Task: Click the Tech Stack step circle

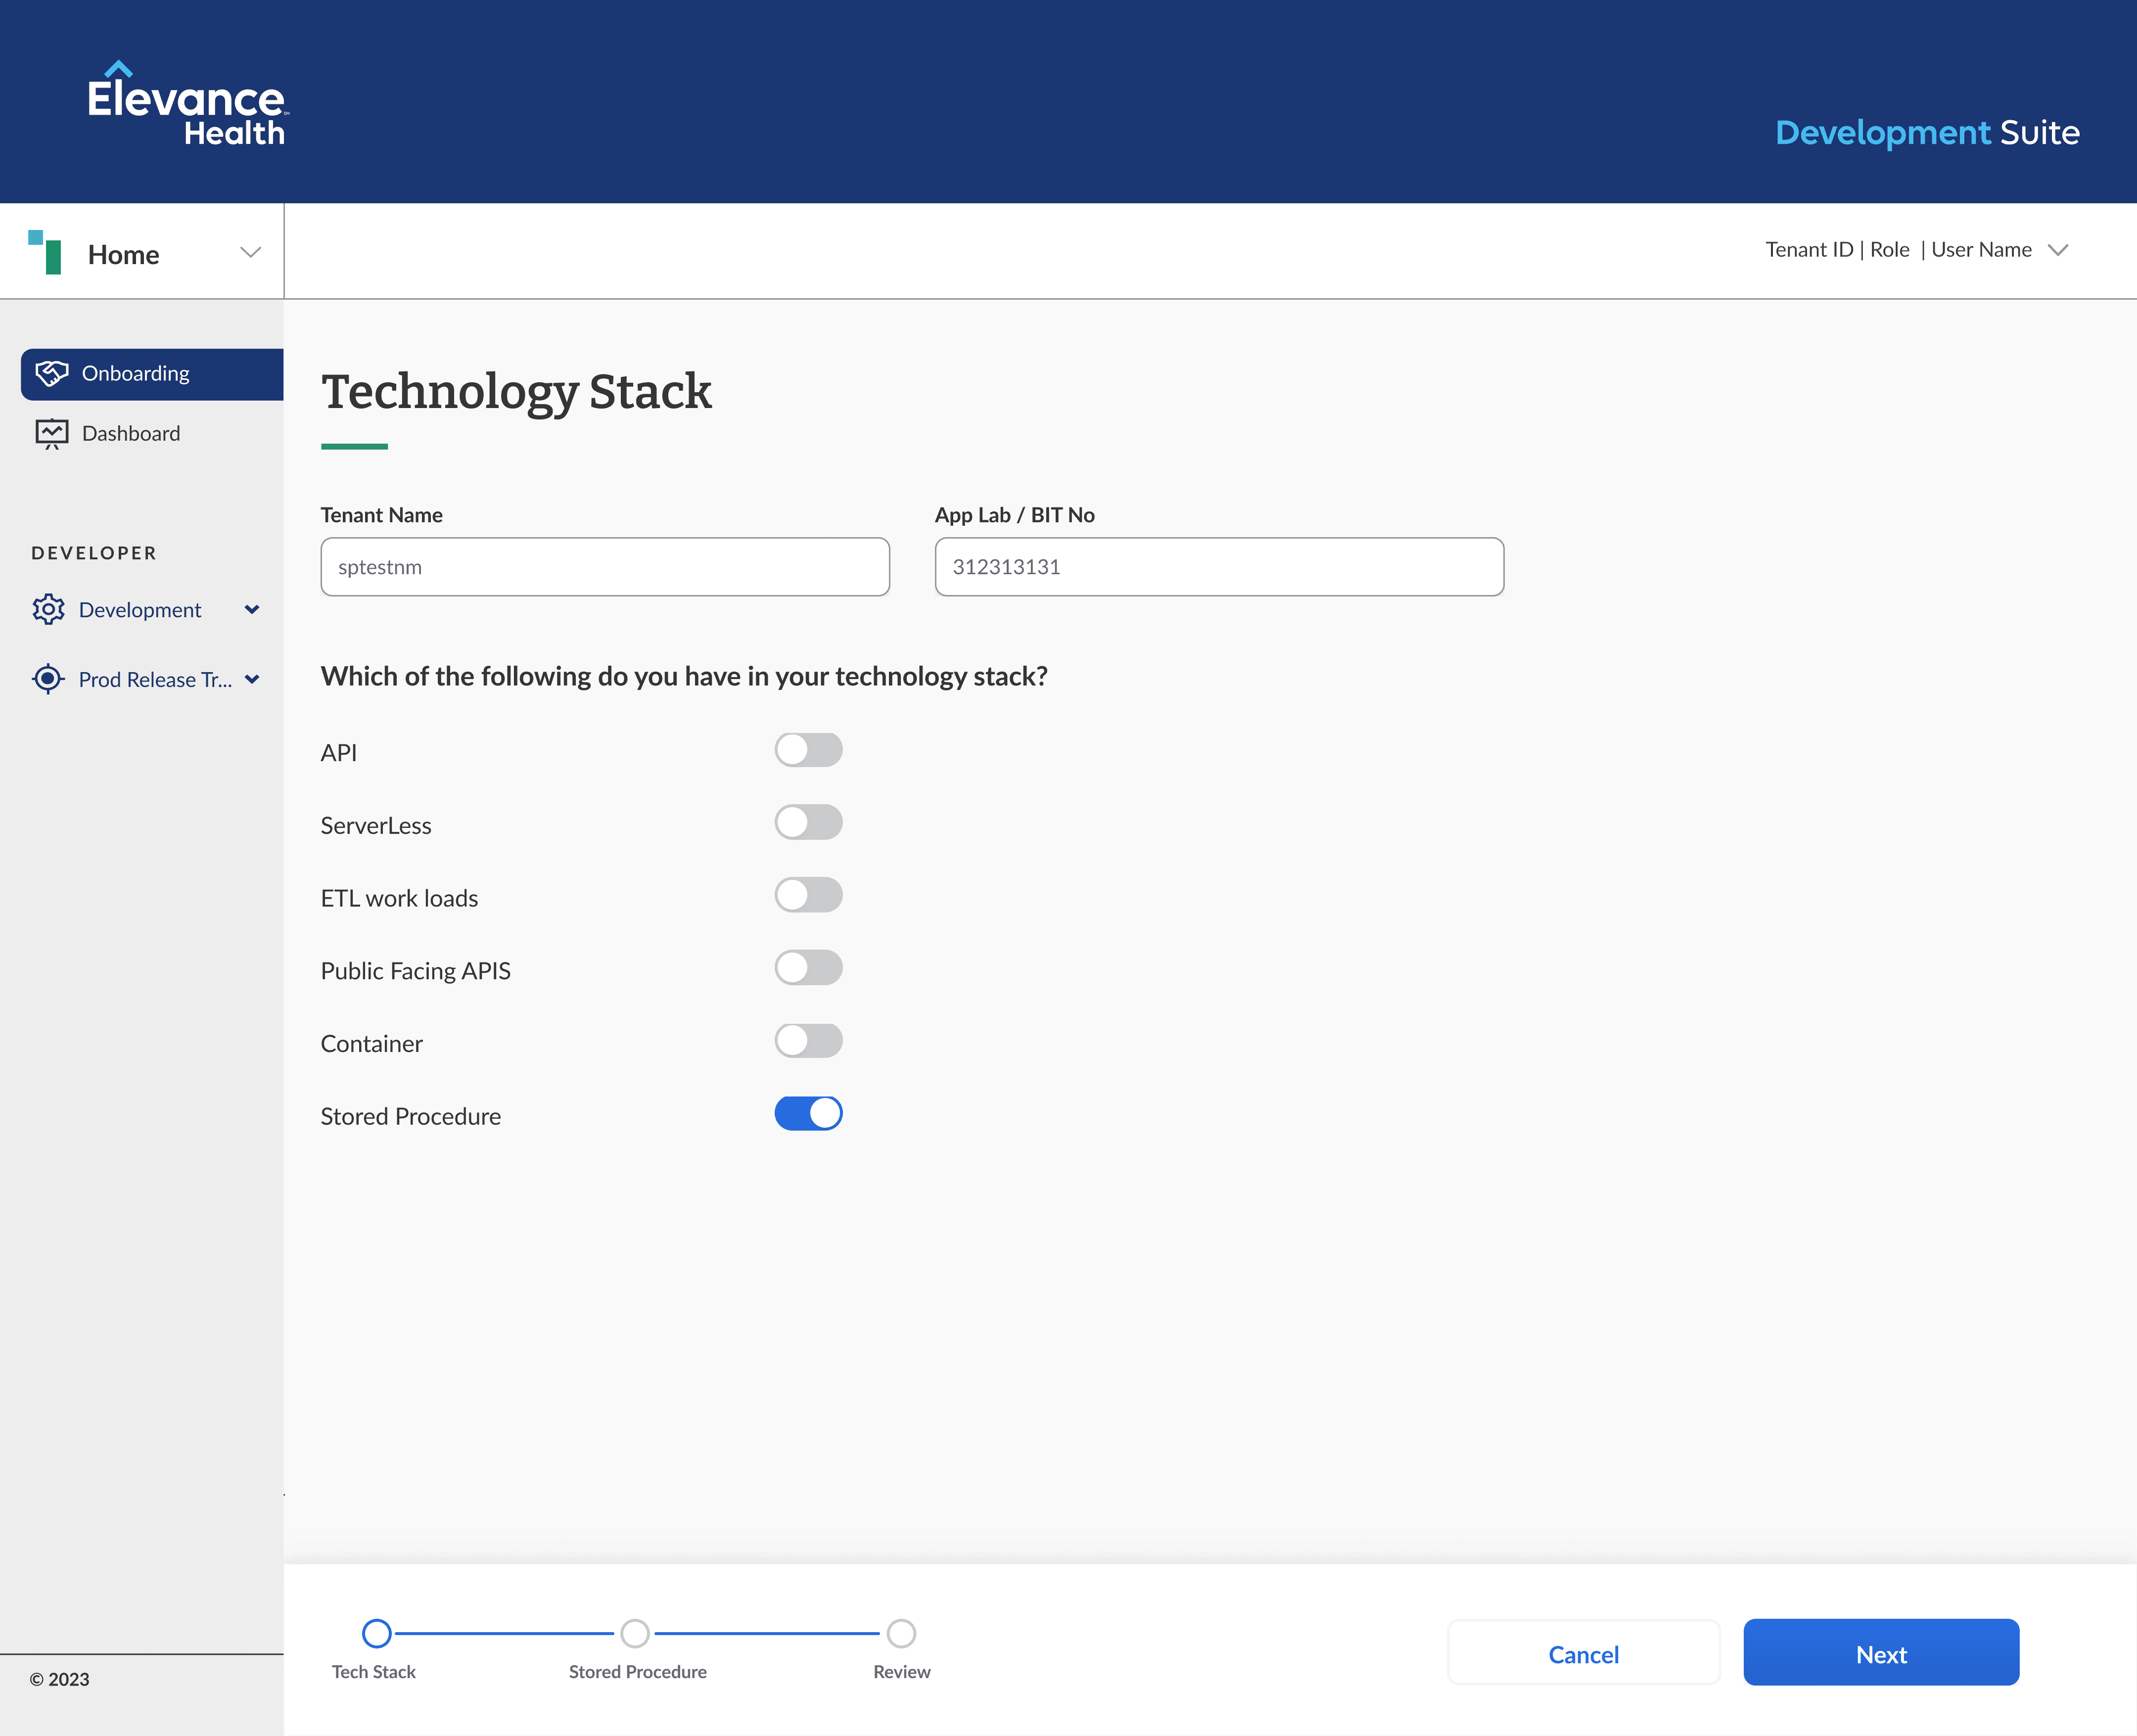Action: pos(376,1633)
